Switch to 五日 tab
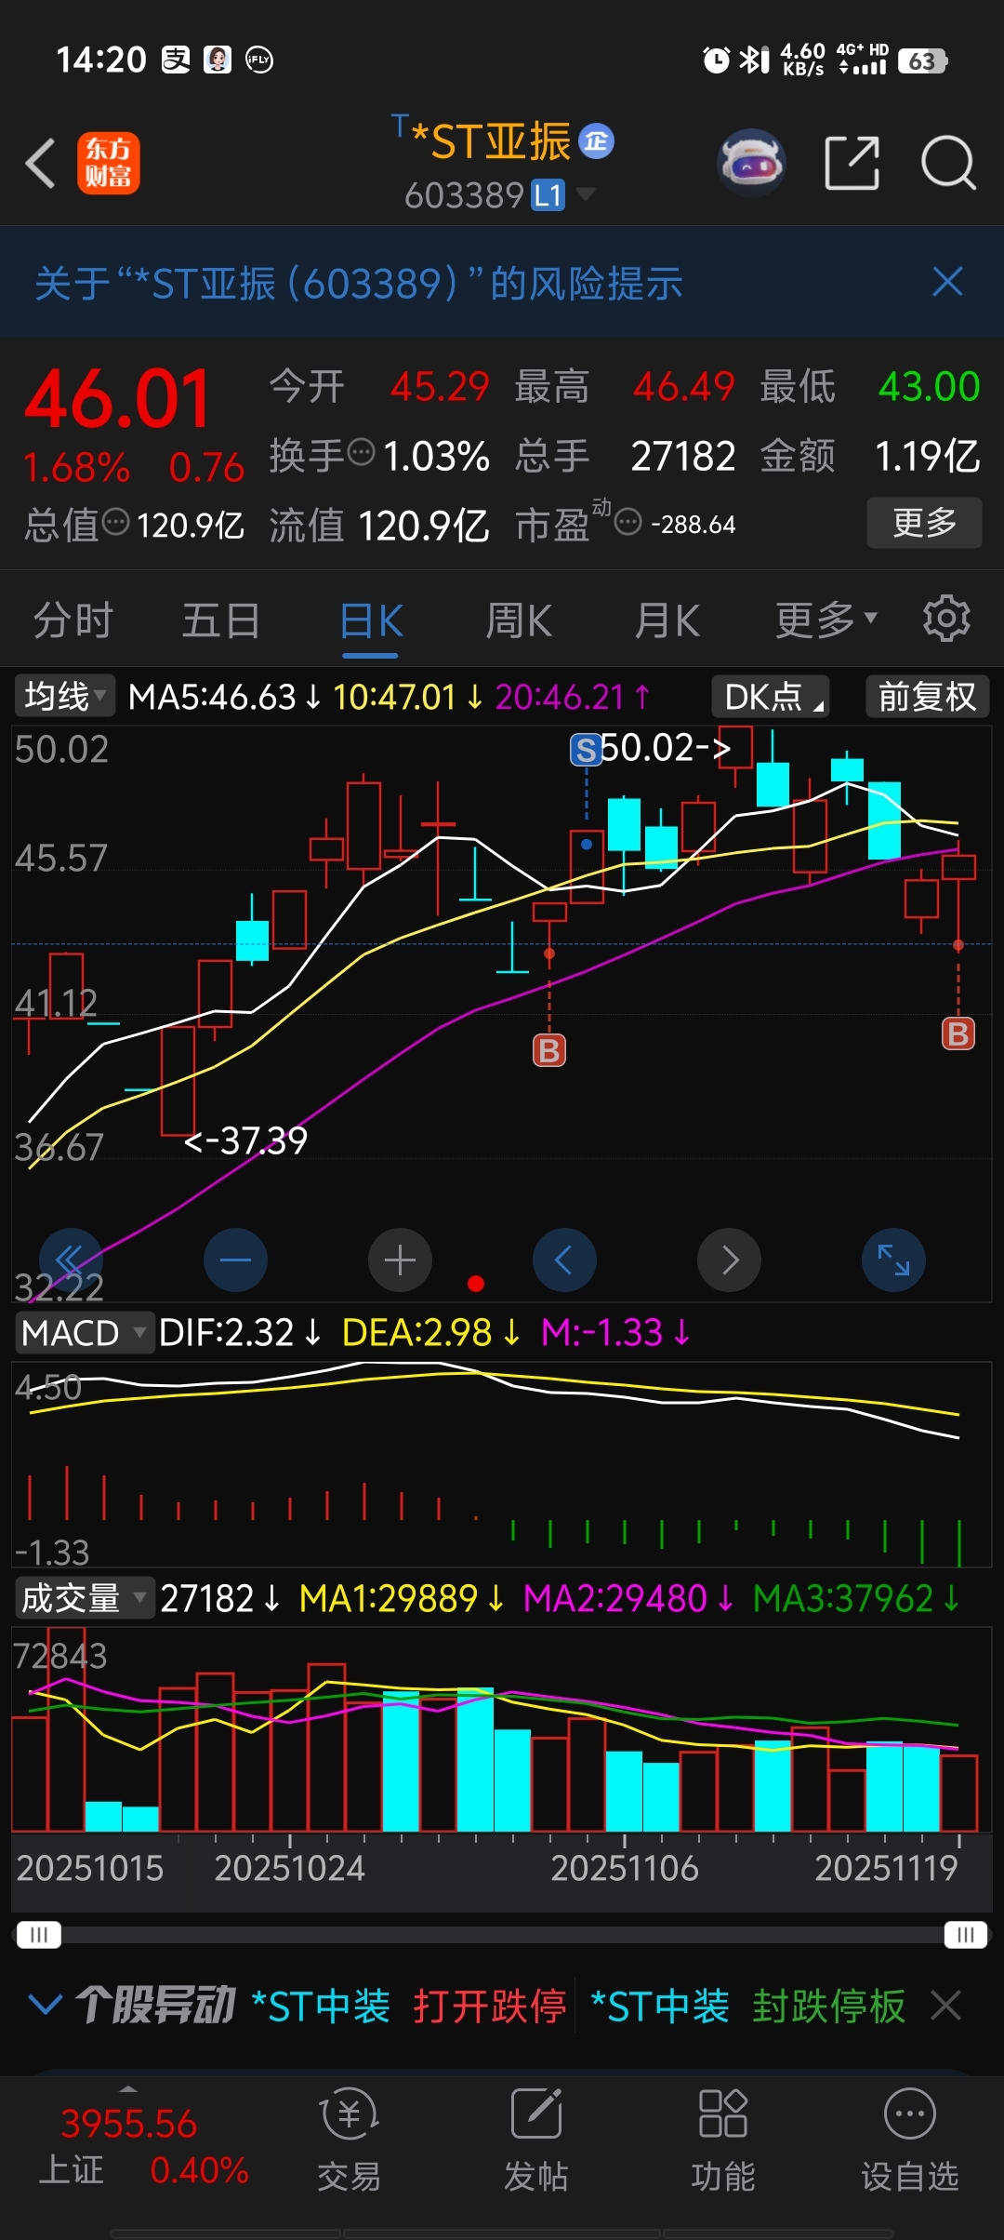 [221, 620]
